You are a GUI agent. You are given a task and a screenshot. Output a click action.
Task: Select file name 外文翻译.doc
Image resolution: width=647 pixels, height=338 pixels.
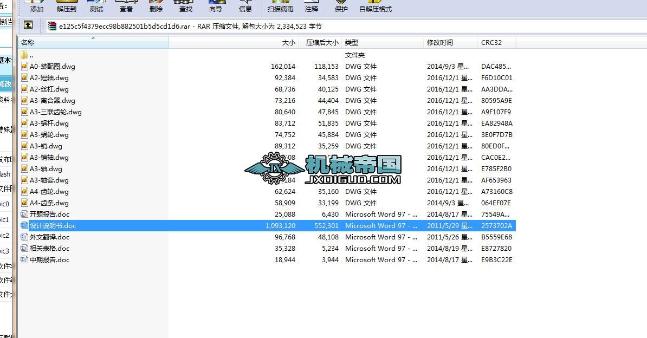49,237
